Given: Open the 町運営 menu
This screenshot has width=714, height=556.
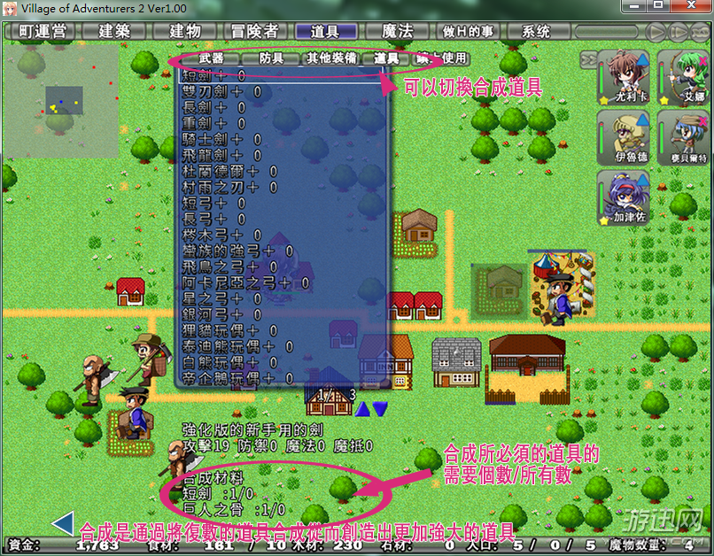Looking at the screenshot, I should tap(42, 31).
